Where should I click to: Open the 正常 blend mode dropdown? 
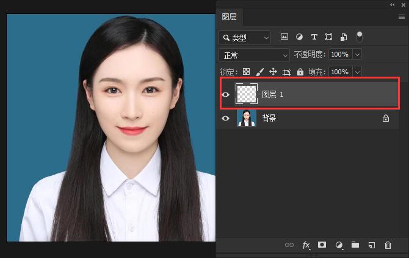pos(254,55)
